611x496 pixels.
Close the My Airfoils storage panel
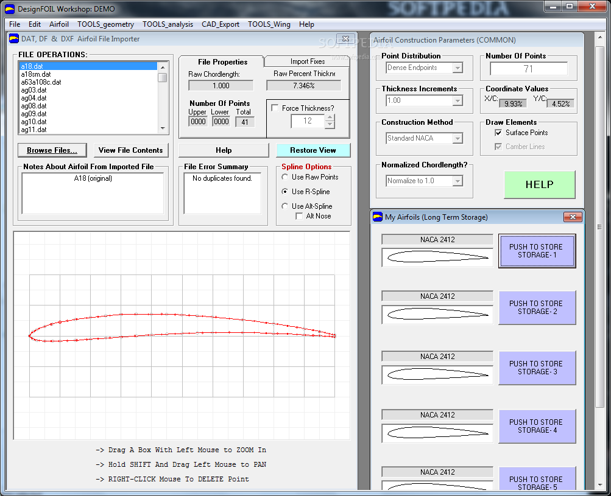pyautogui.click(x=573, y=217)
